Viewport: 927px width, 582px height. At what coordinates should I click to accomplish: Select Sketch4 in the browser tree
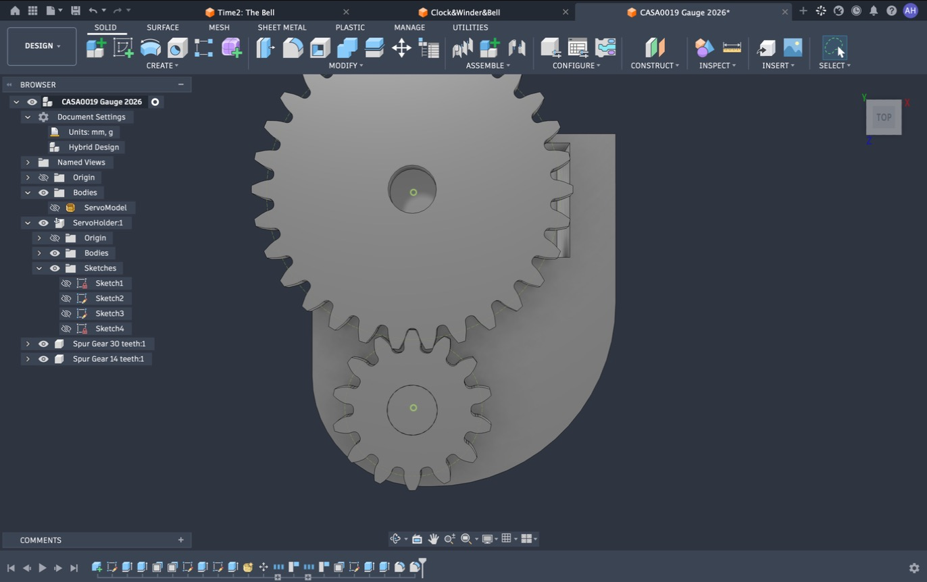[109, 329]
